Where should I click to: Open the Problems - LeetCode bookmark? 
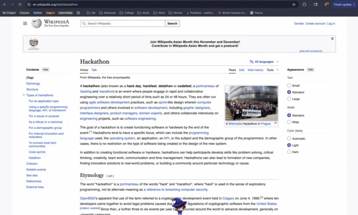(200, 13)
